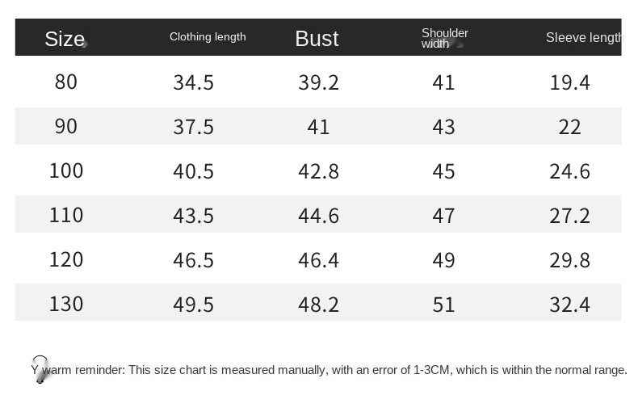Select the Sleeve length column header
638x412 pixels.
pos(584,37)
